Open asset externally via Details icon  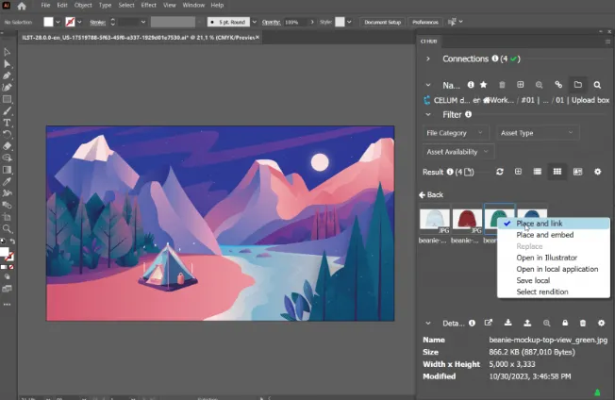click(x=489, y=323)
